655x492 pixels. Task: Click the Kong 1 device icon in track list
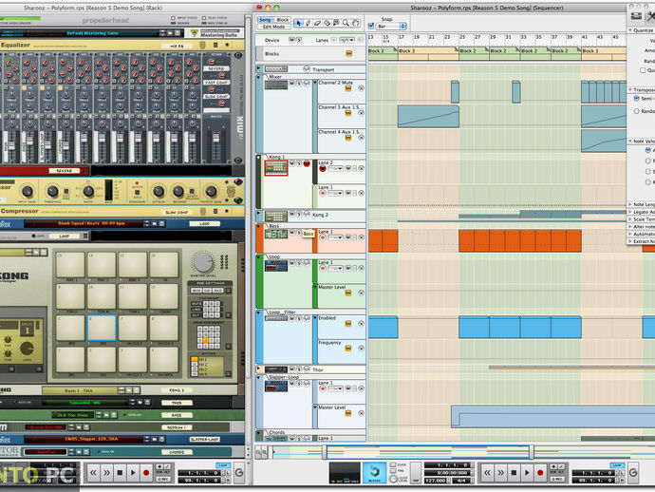(276, 168)
